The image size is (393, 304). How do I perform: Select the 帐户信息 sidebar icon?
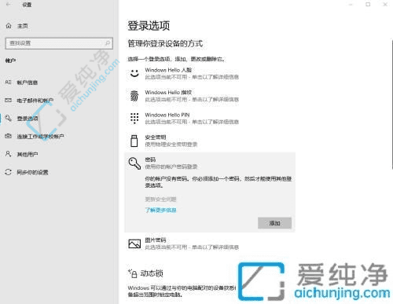tap(9, 82)
